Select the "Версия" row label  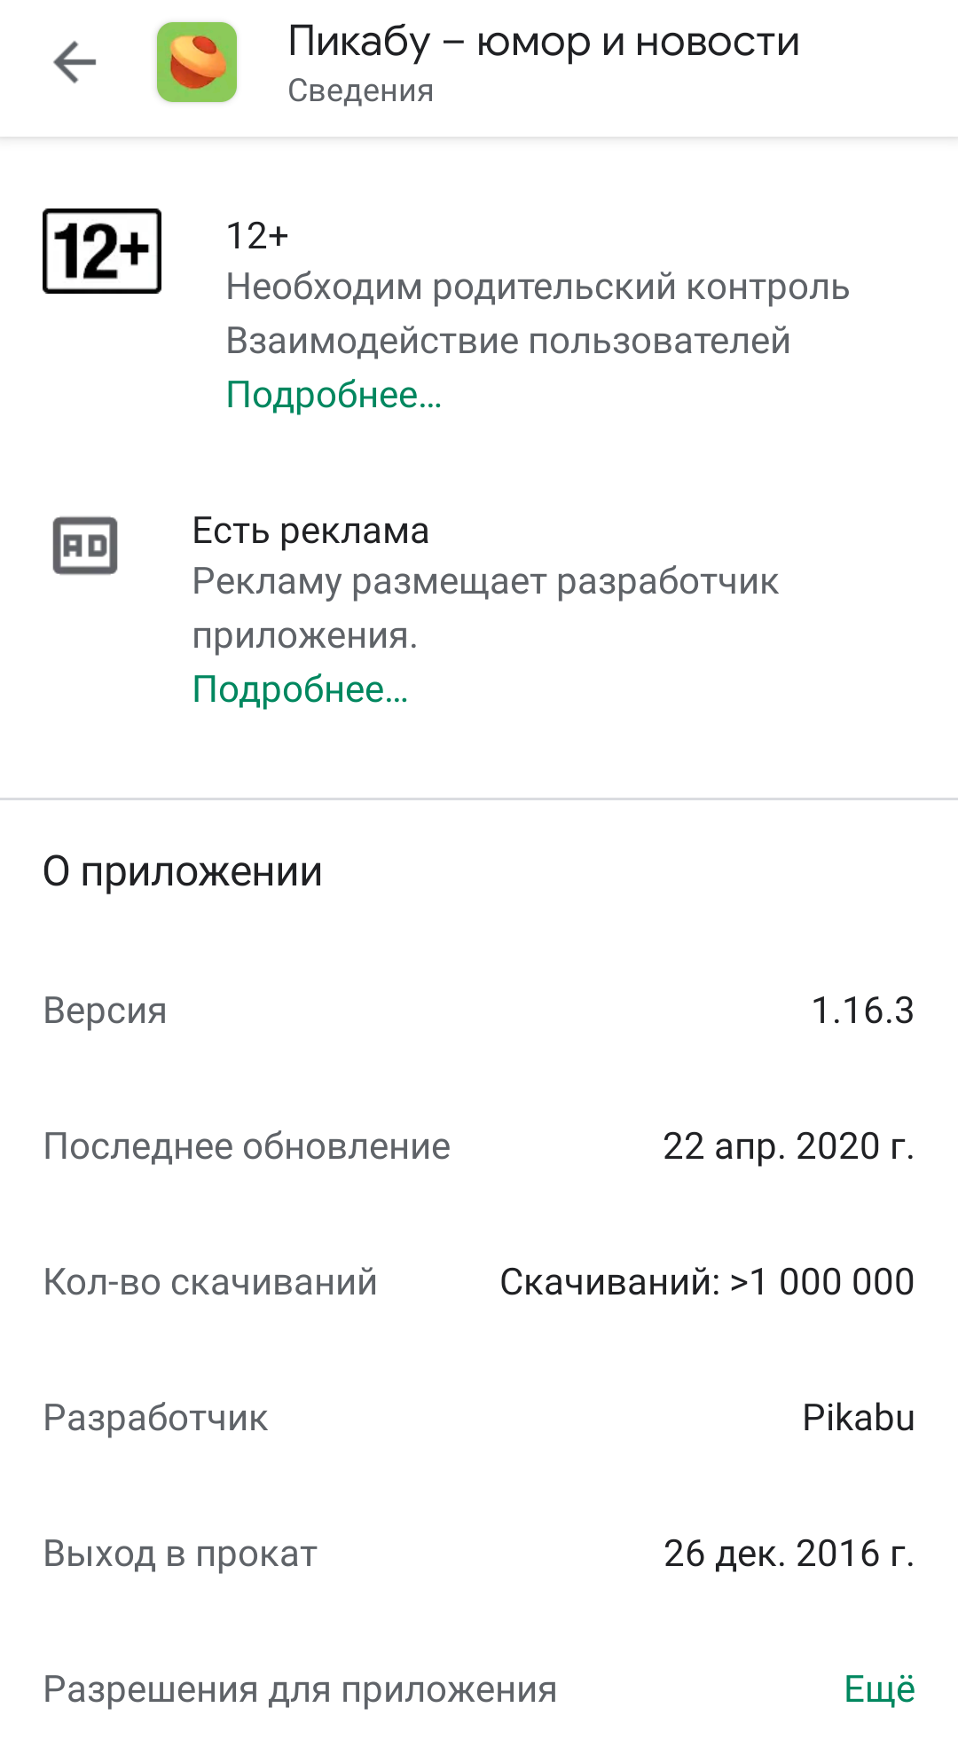tap(105, 1011)
